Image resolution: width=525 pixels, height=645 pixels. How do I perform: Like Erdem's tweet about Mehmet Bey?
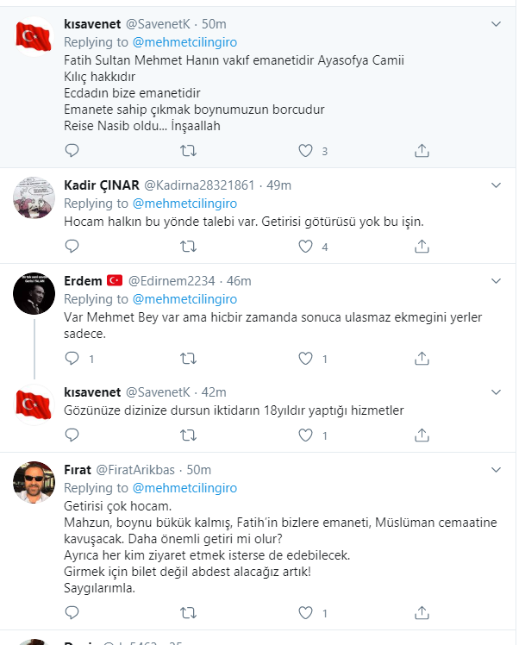click(x=304, y=358)
